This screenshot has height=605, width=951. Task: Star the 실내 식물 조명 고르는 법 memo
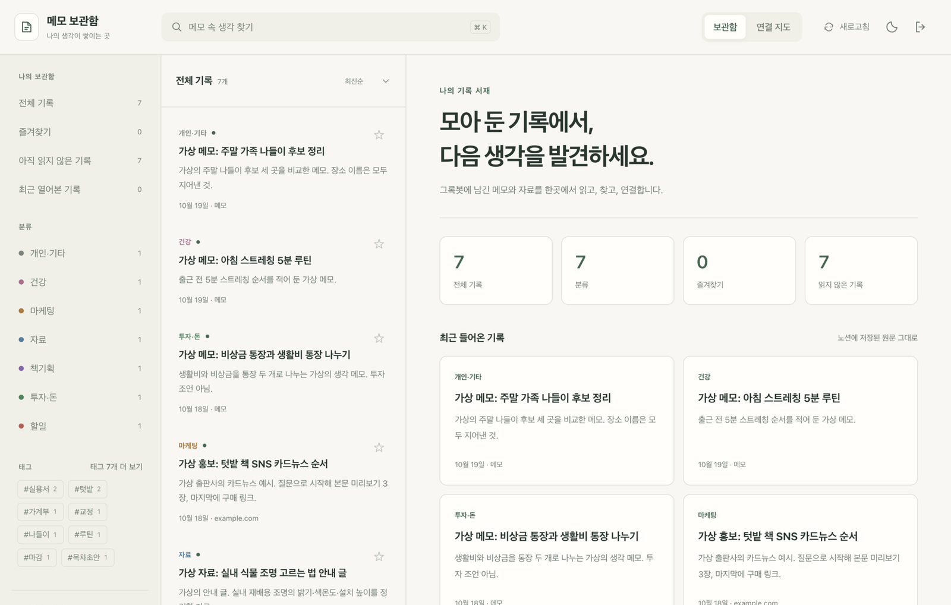tap(379, 556)
